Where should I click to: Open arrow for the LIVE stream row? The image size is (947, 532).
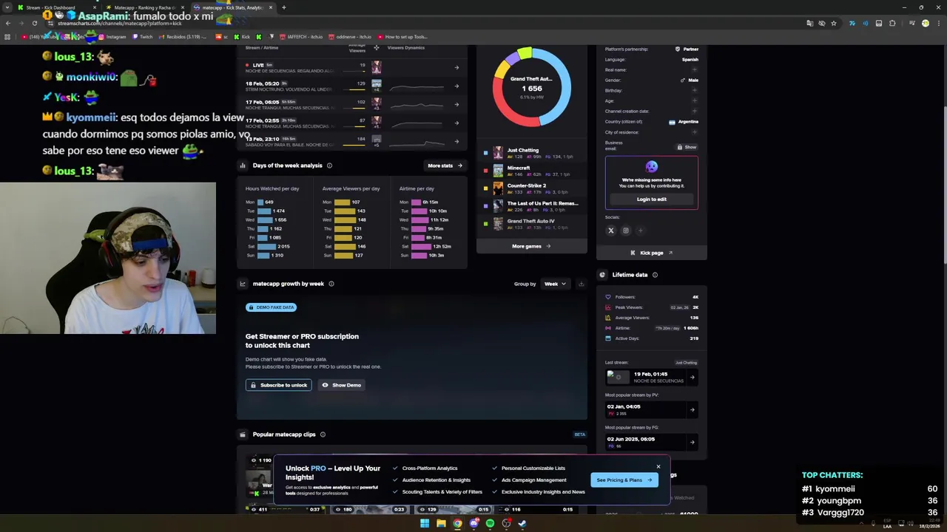pos(456,68)
